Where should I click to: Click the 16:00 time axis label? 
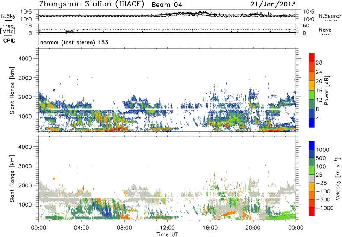(x=210, y=228)
